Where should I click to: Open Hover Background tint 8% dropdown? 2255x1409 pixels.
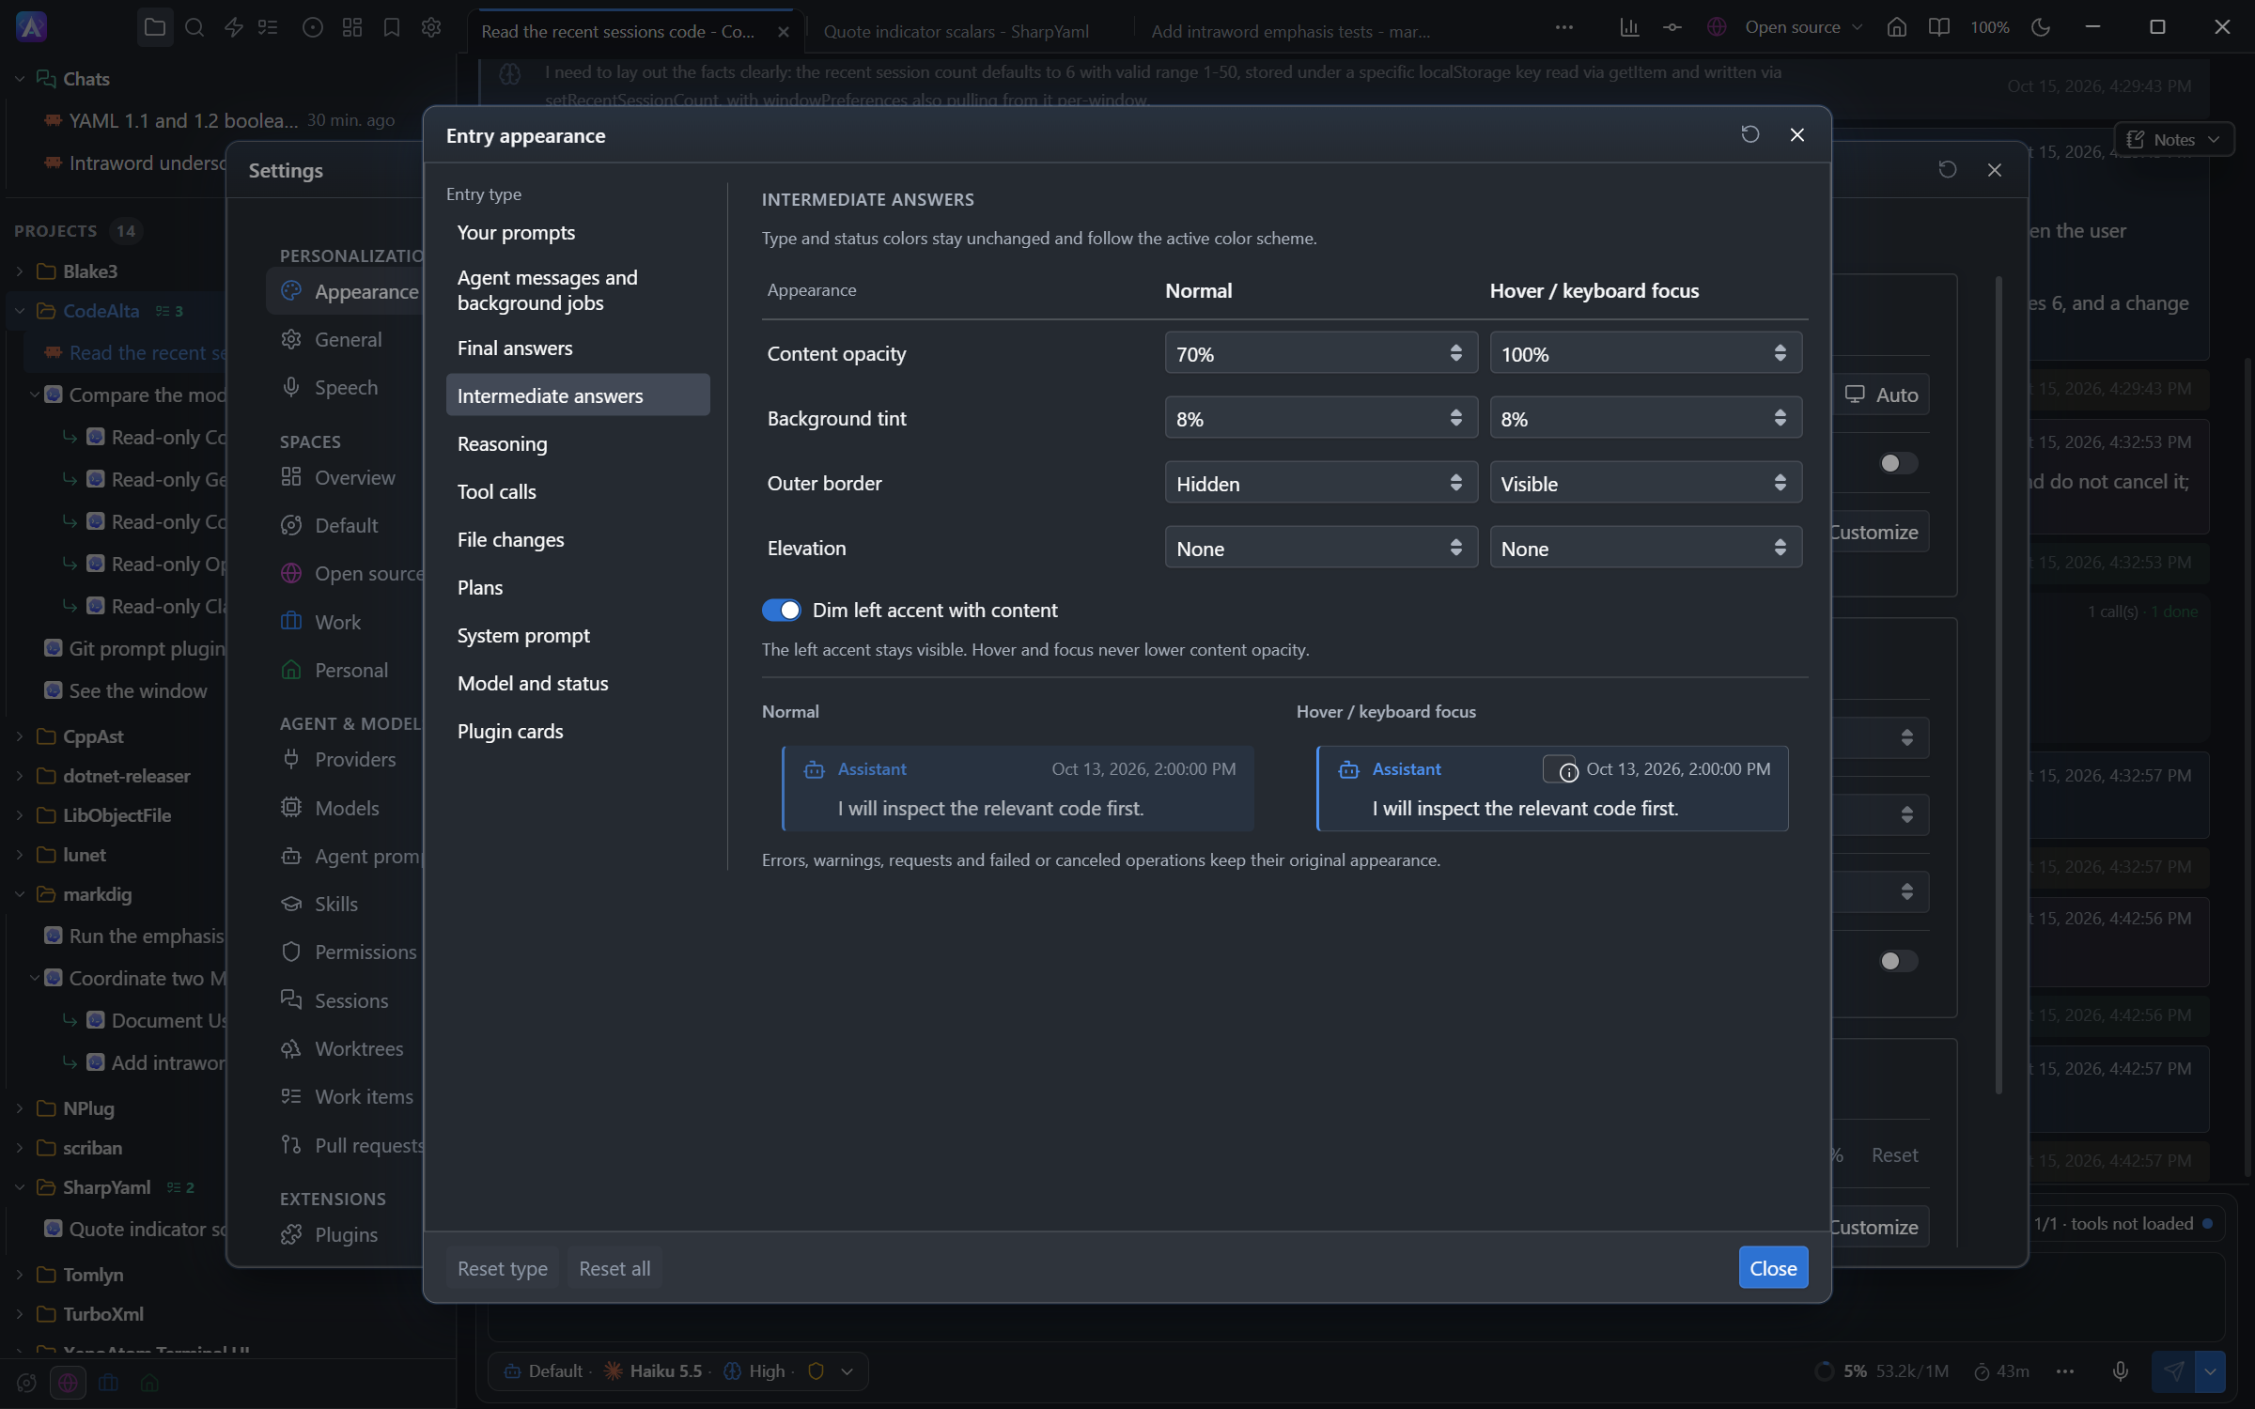coord(1645,418)
